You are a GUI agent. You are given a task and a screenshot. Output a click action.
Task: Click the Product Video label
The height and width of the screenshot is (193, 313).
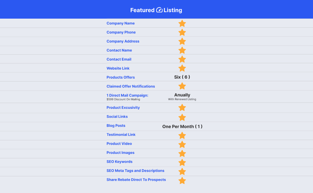[119, 144]
